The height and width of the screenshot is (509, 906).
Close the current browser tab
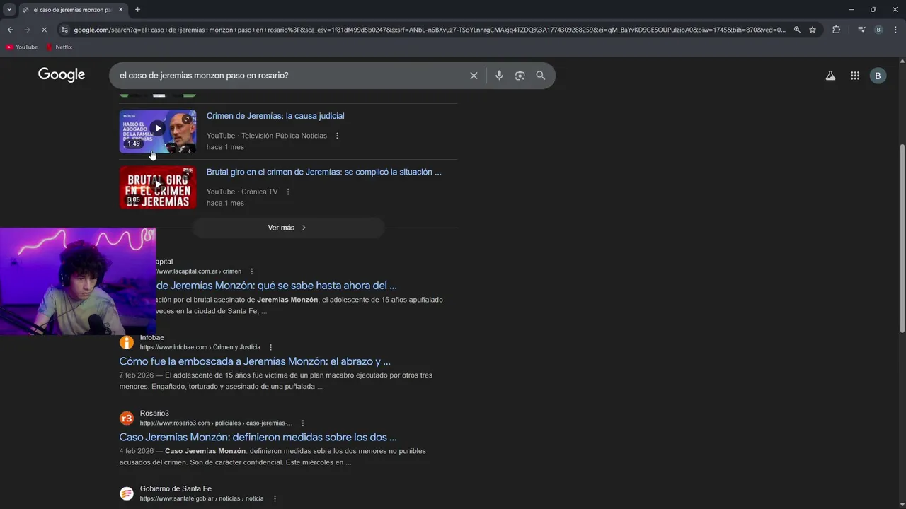121,10
